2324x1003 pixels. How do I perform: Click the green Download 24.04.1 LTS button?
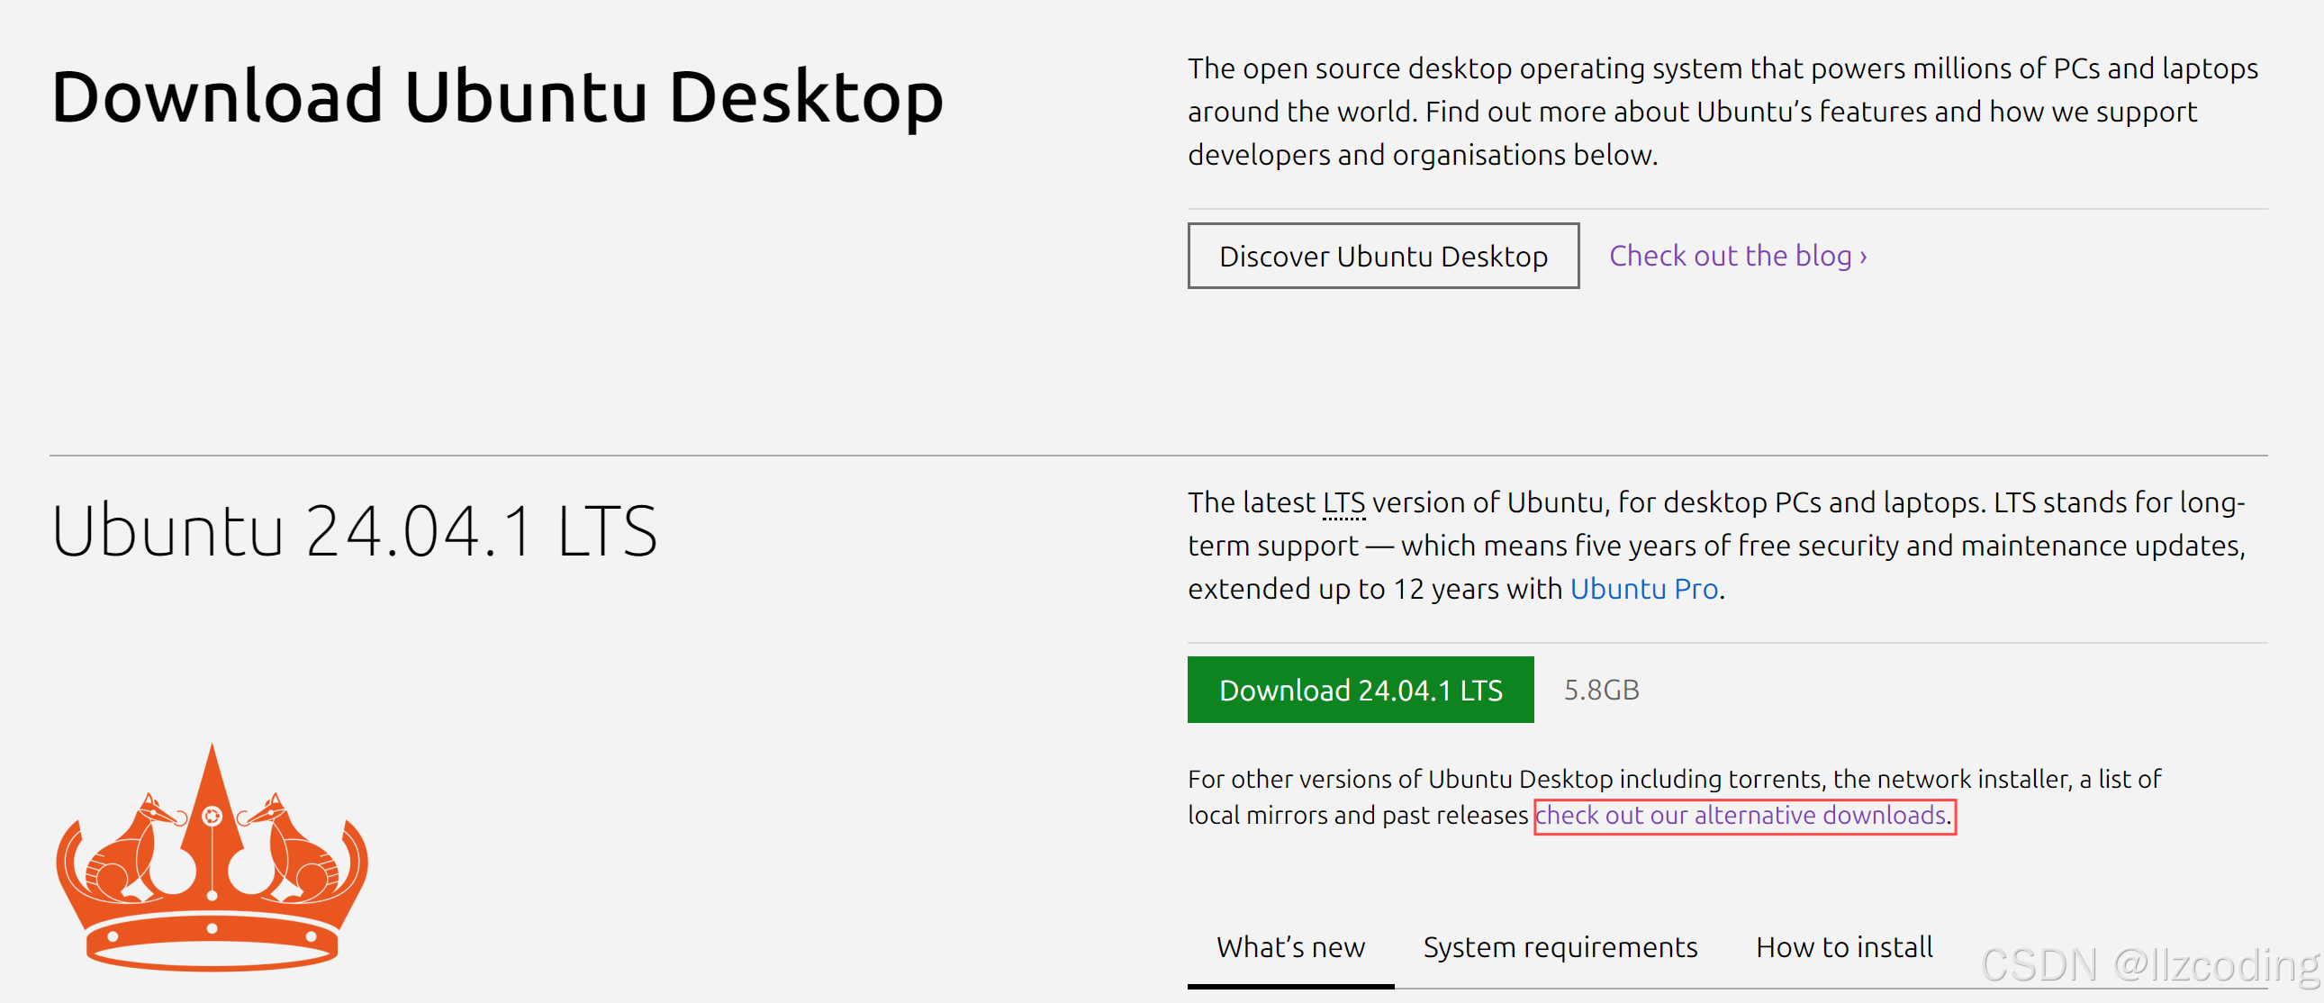(1360, 690)
